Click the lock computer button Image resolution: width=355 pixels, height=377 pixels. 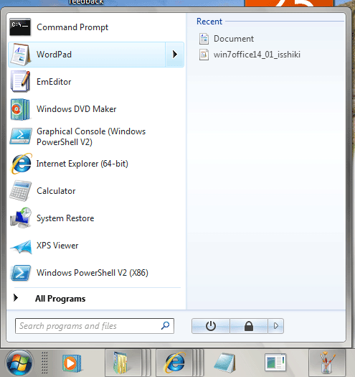point(249,326)
